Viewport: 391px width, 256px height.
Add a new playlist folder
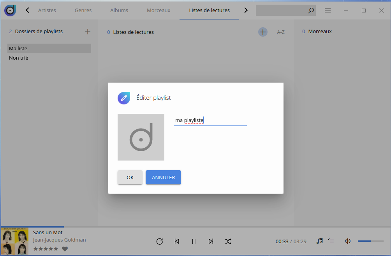[88, 32]
